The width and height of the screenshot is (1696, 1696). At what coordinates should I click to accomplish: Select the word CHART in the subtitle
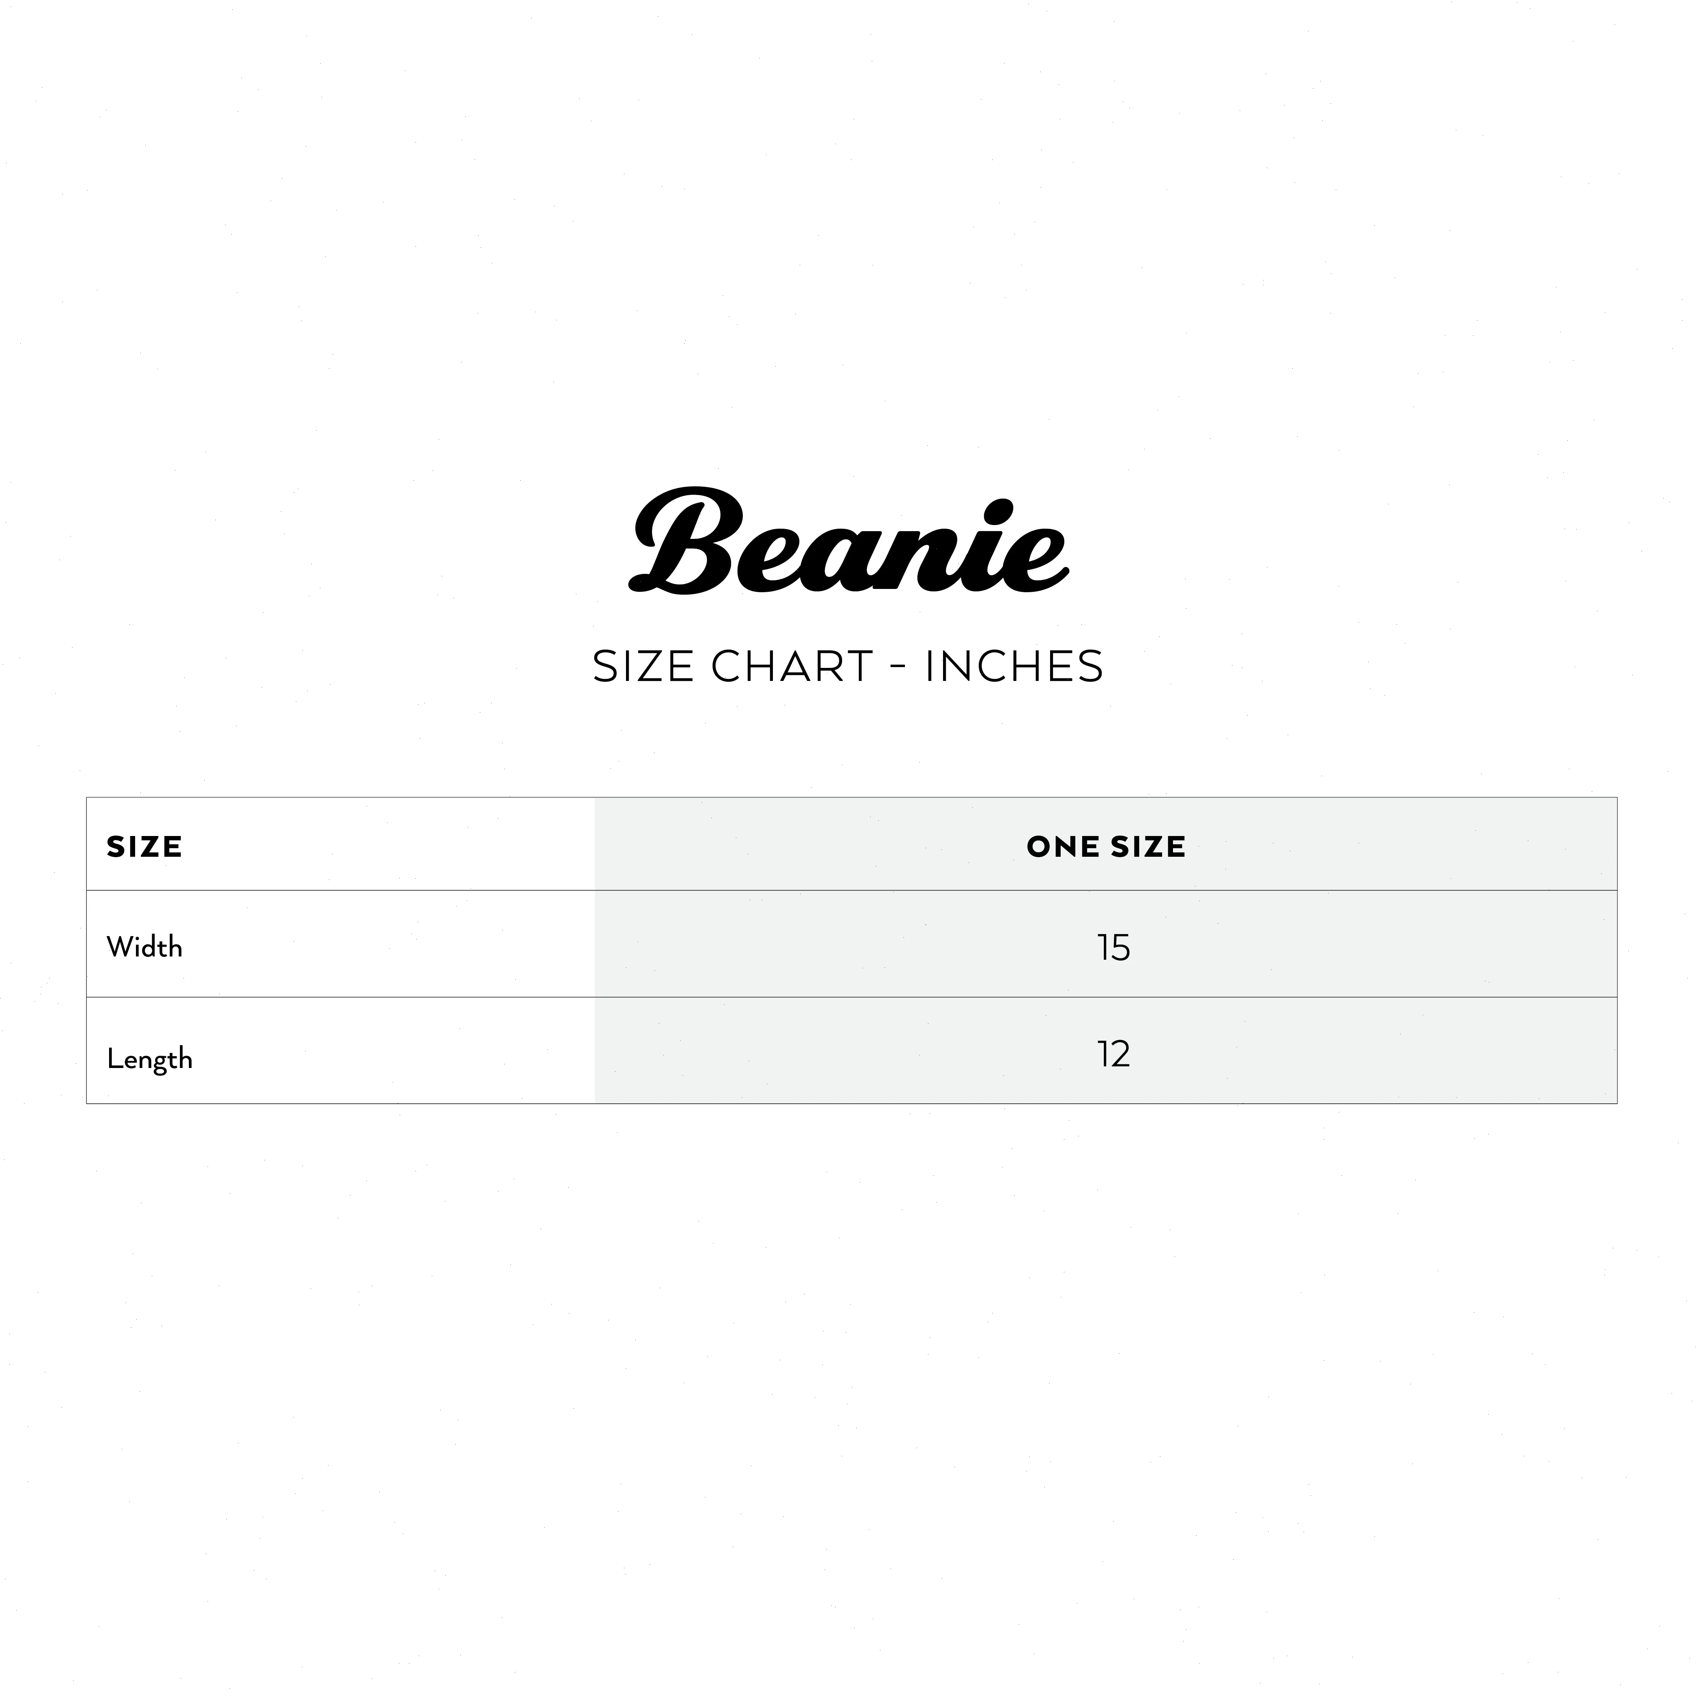tap(792, 666)
